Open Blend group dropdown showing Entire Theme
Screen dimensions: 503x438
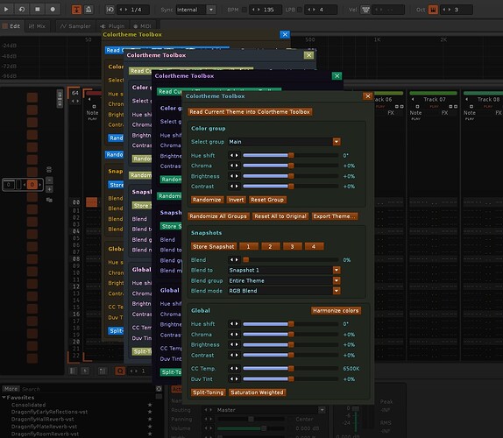click(284, 280)
